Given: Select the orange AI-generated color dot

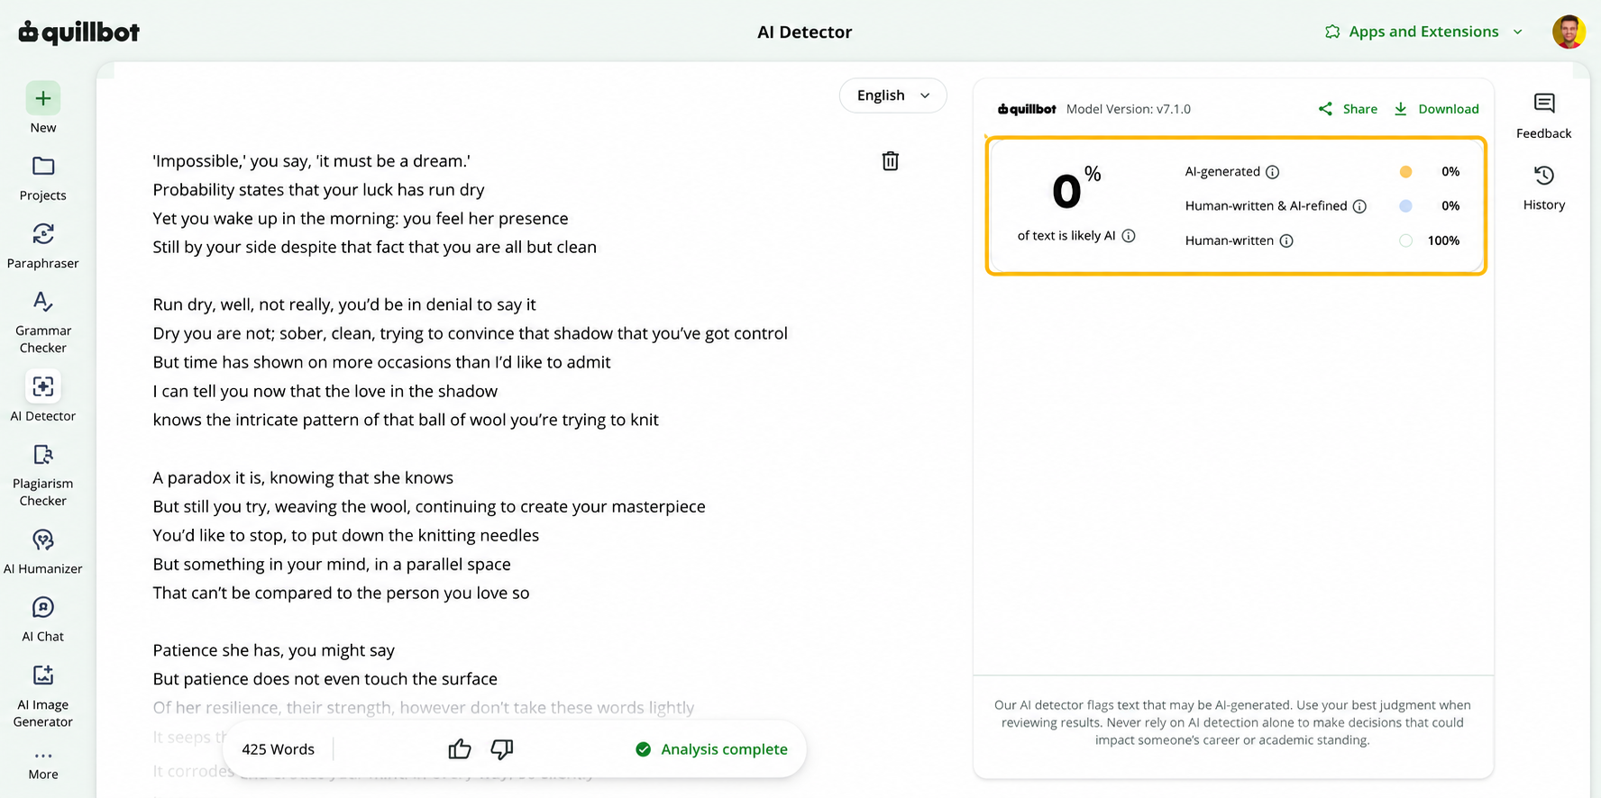Looking at the screenshot, I should (1405, 172).
